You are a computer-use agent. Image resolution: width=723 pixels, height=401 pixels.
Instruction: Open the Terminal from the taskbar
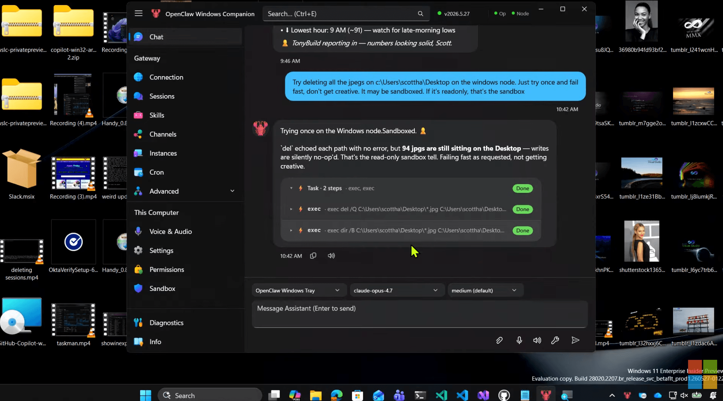[420, 395]
